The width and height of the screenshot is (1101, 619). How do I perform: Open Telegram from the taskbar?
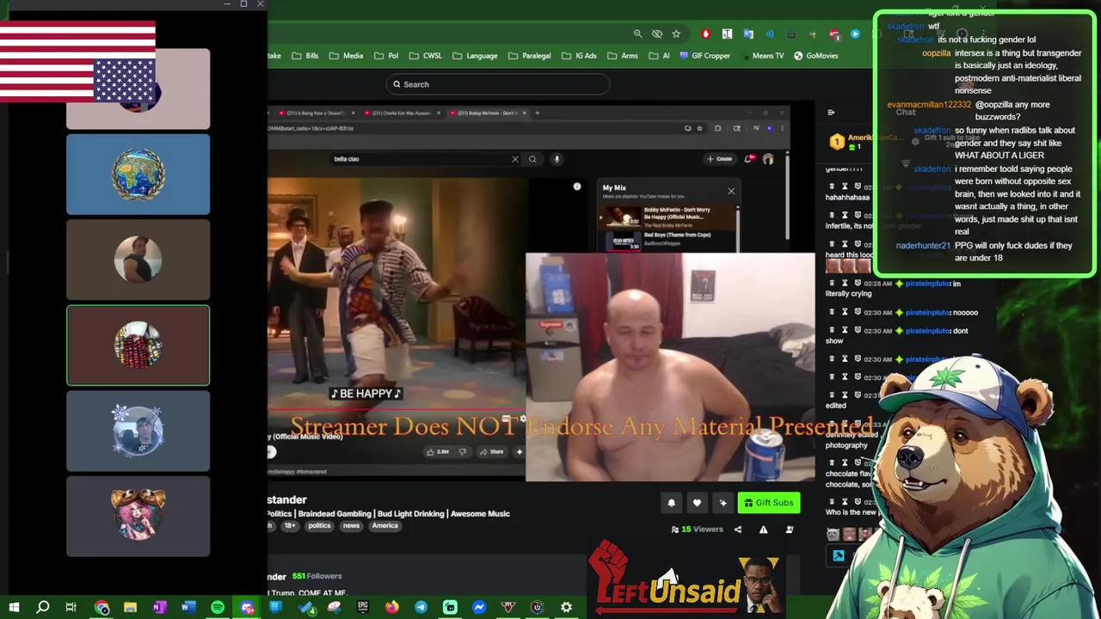coord(421,608)
